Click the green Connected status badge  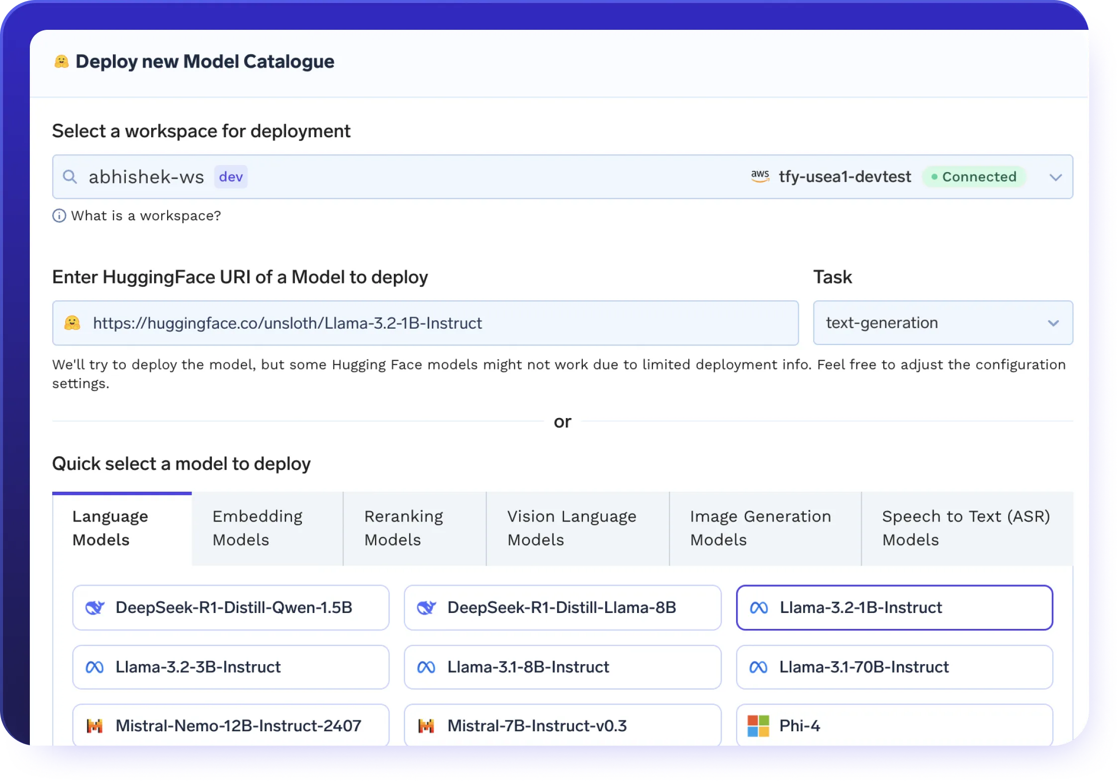tap(974, 176)
